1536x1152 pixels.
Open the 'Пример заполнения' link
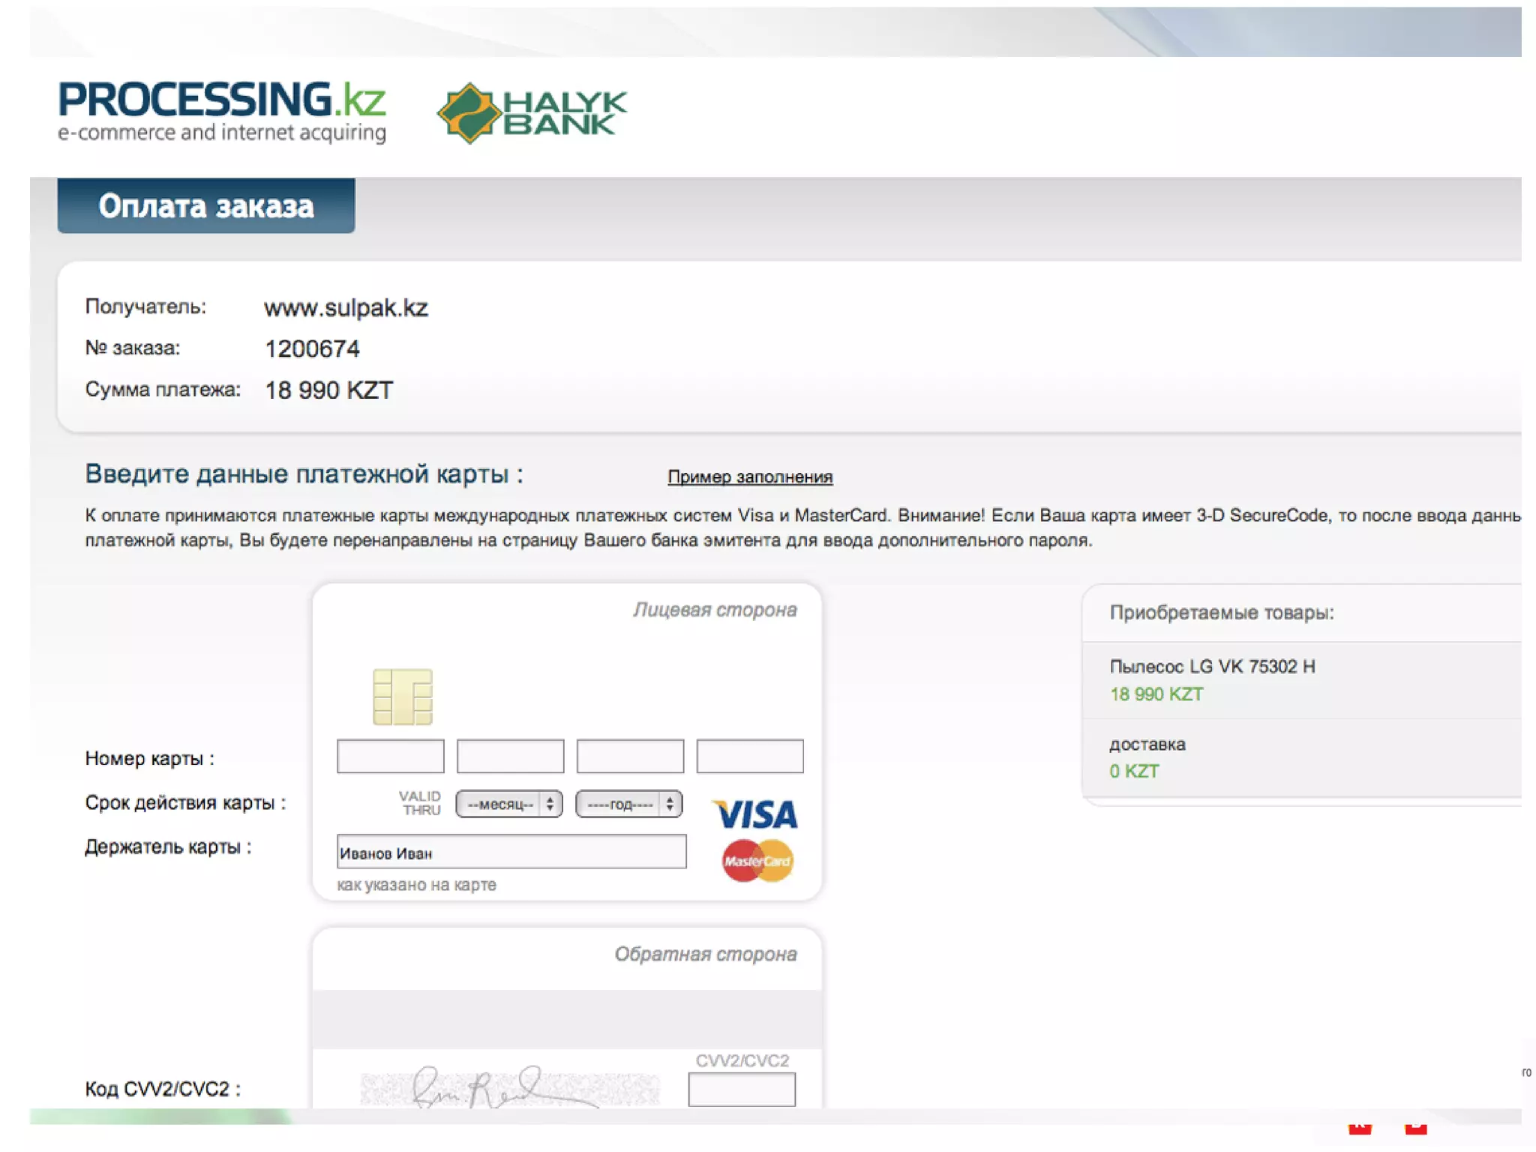click(x=750, y=476)
